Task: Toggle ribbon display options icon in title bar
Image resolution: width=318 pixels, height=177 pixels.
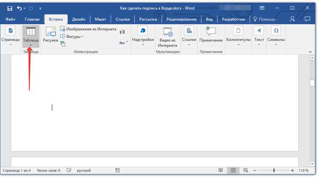Action: click(262, 8)
